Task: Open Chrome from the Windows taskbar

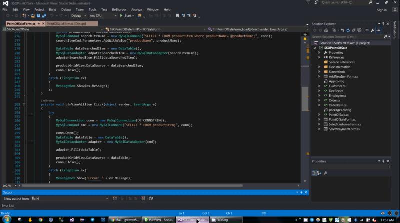Action: tap(39, 219)
